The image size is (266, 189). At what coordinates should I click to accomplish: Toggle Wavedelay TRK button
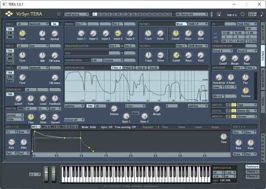click(10, 94)
